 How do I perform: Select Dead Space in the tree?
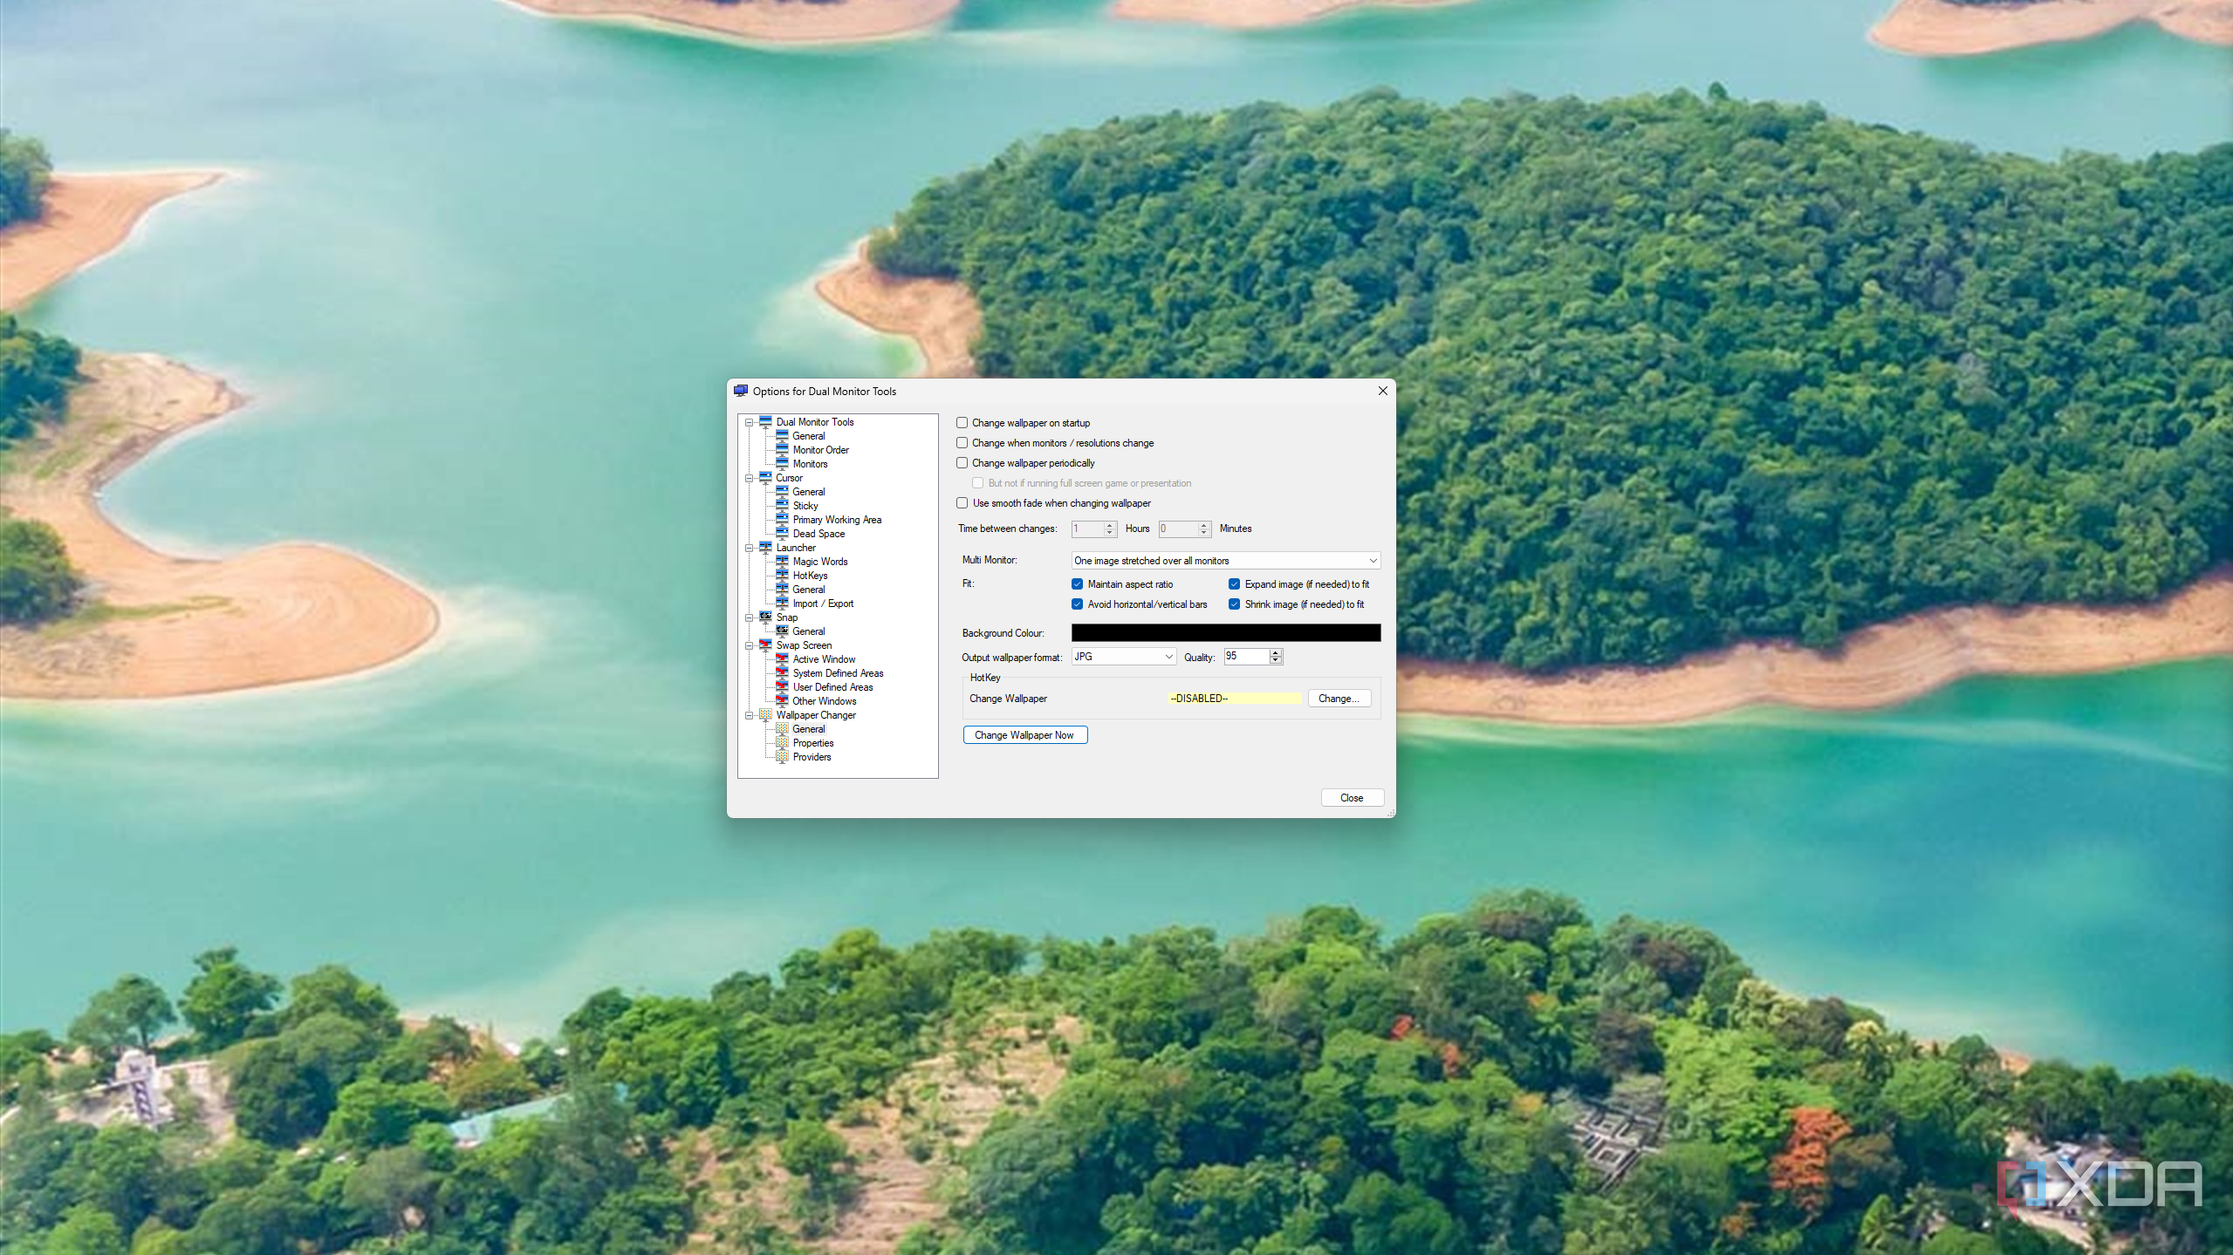pyautogui.click(x=818, y=534)
